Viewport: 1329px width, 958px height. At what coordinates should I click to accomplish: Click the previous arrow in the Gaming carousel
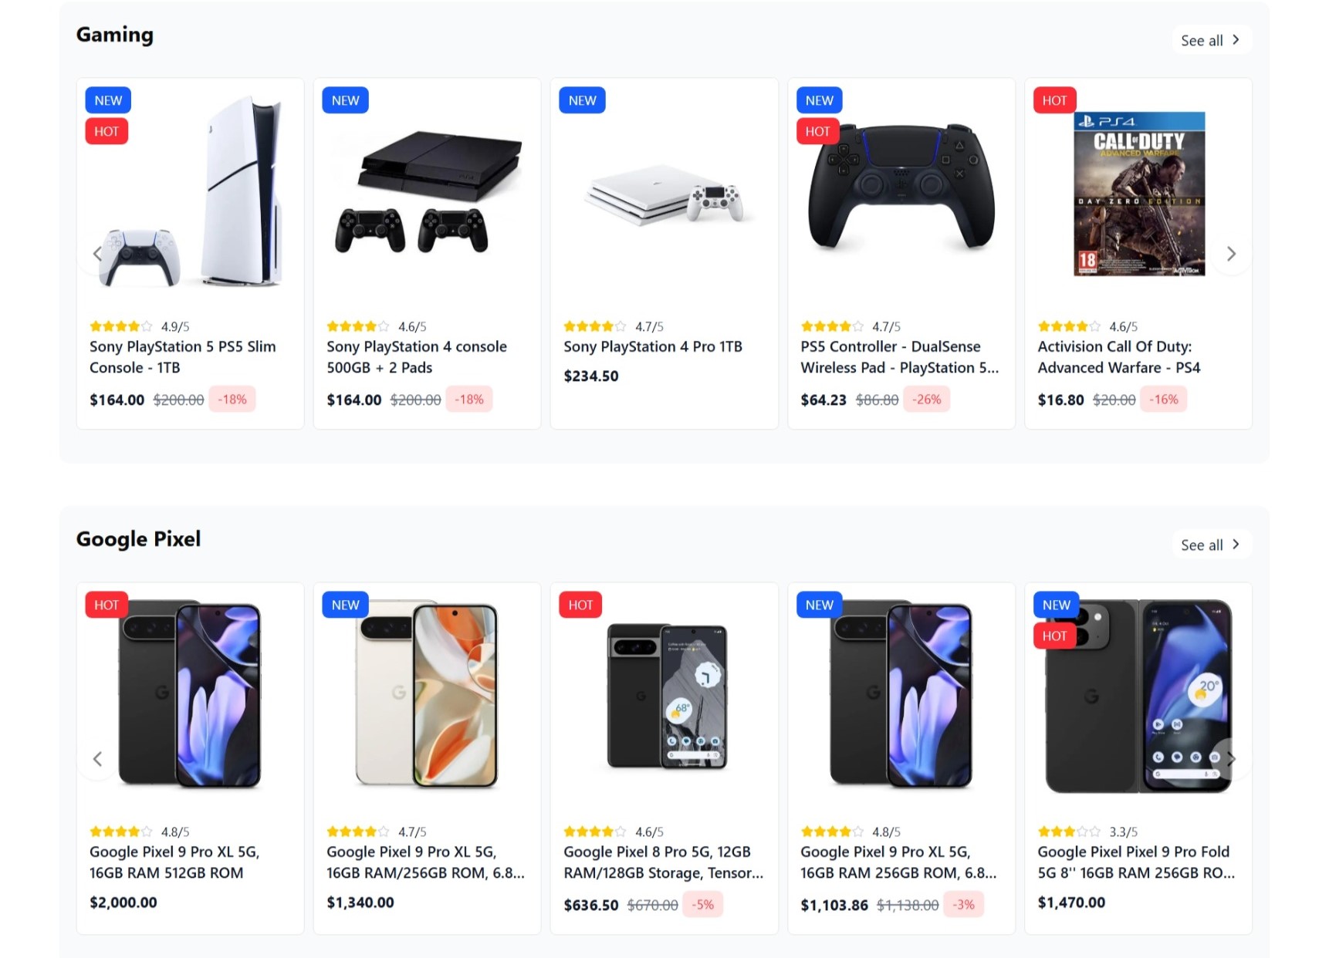click(x=97, y=253)
